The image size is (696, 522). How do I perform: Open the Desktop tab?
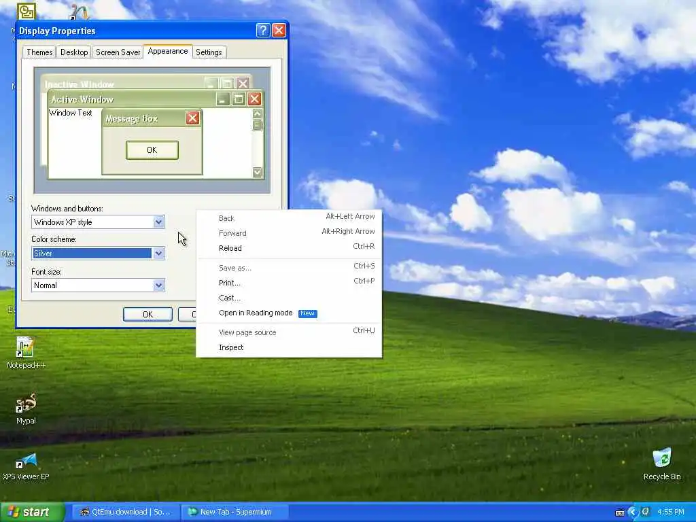[73, 52]
